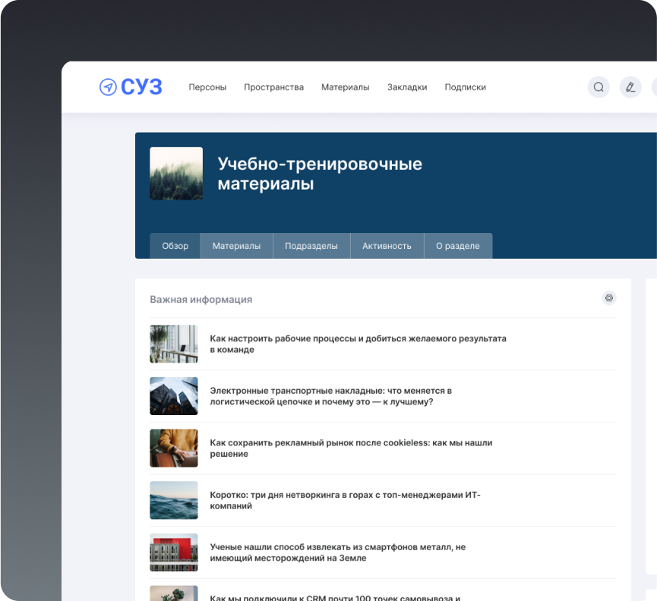Open article about металл из смартфонов
Image resolution: width=657 pixels, height=601 pixels.
click(337, 552)
